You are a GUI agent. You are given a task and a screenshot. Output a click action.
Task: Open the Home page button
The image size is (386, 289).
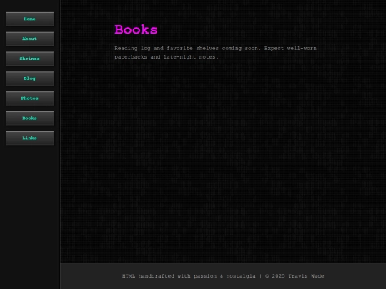(x=30, y=19)
